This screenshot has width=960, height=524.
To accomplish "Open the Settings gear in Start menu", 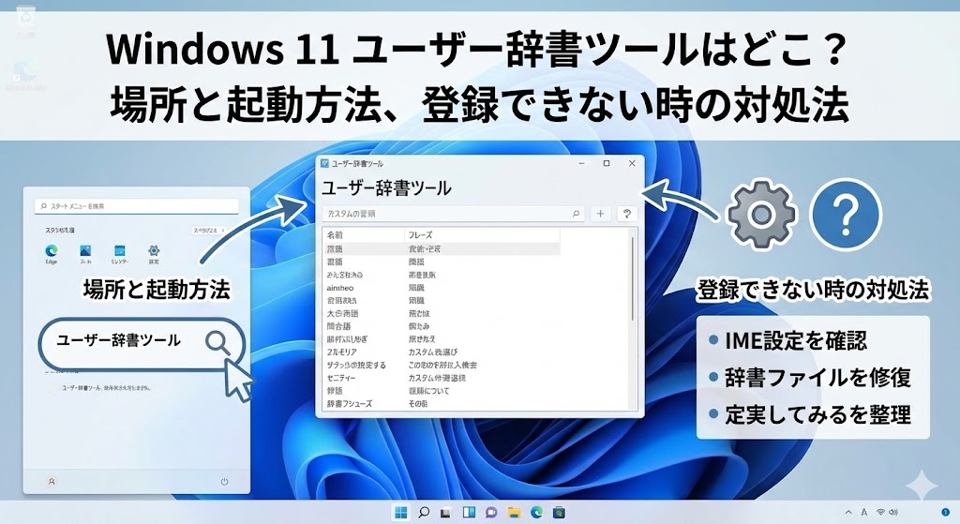I will tap(154, 253).
